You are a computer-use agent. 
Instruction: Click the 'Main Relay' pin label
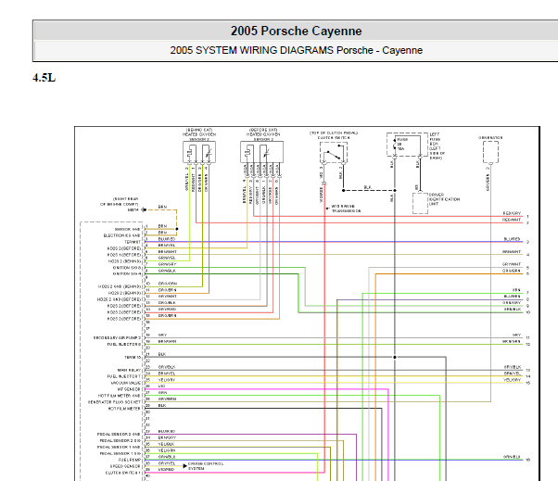click(x=129, y=370)
